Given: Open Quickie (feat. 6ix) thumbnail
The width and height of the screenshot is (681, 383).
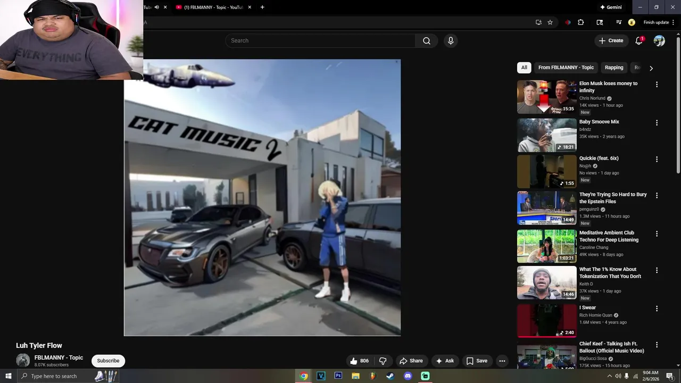Looking at the screenshot, I should click(x=547, y=171).
